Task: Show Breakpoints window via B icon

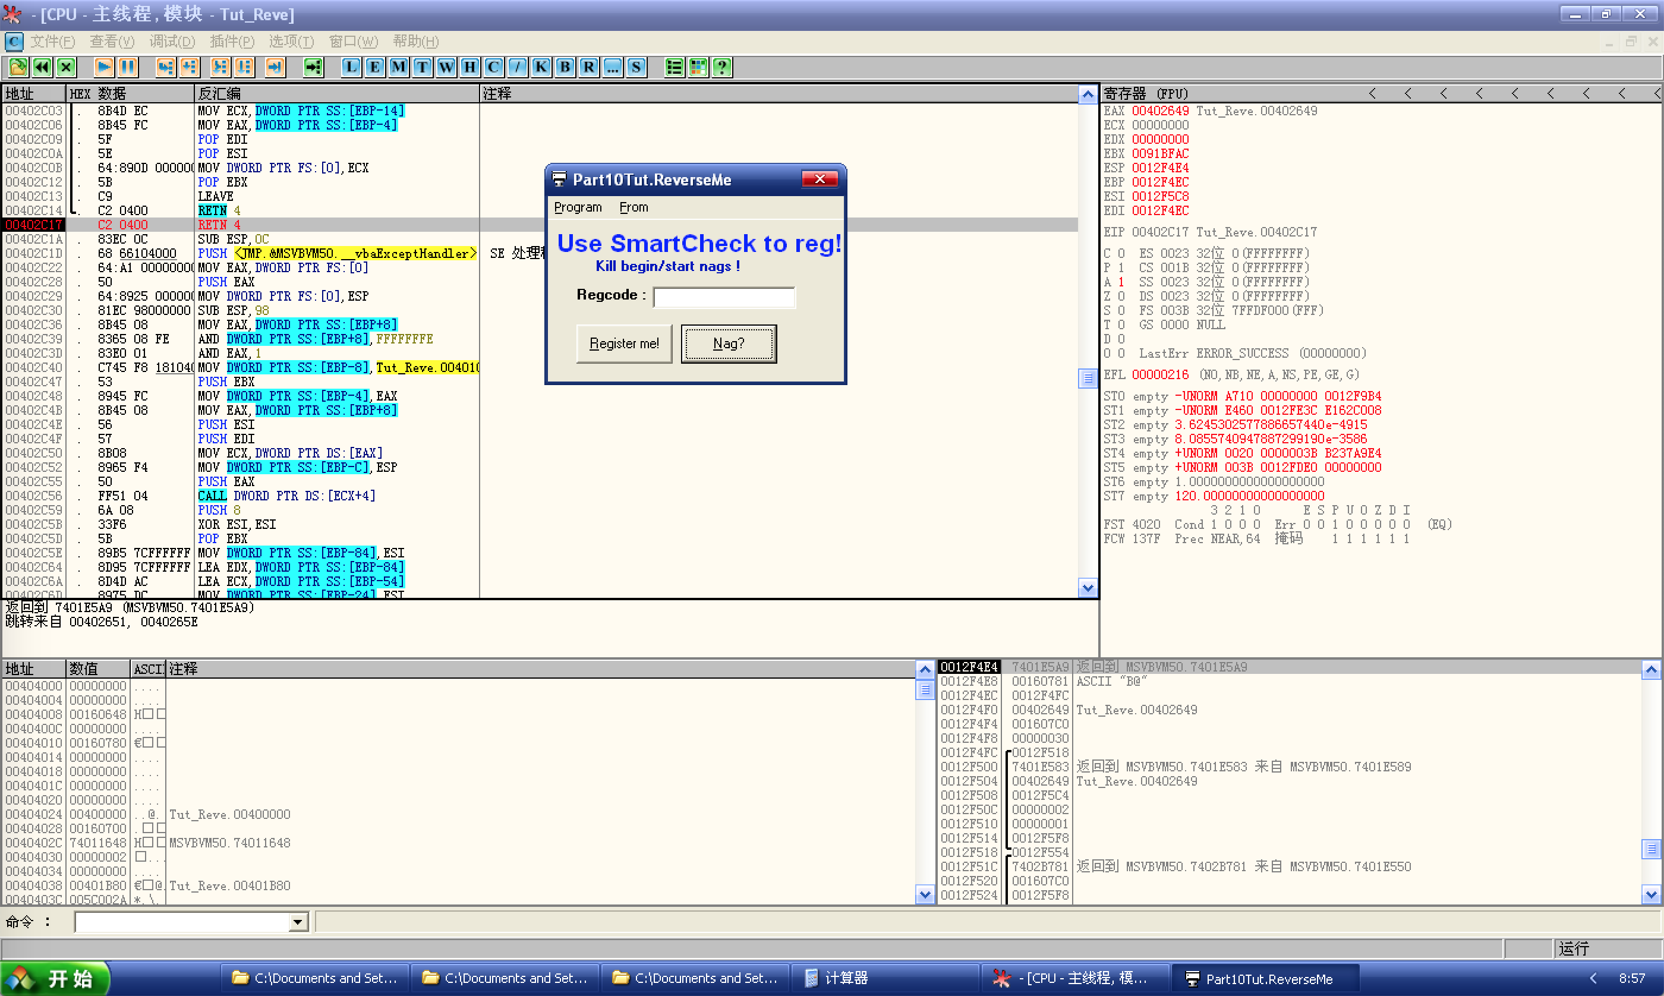Action: (565, 67)
